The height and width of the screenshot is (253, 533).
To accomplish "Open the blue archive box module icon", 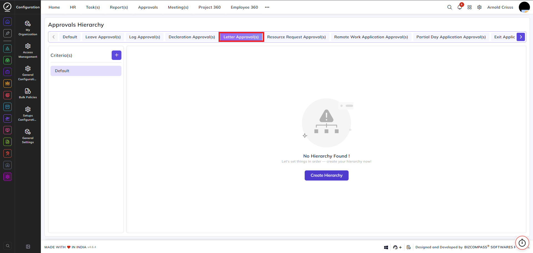I will tap(7, 107).
